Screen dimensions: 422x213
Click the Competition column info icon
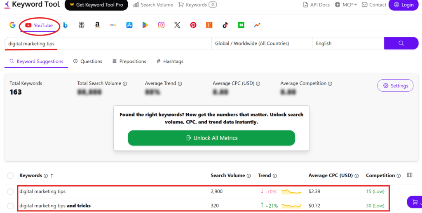point(399,176)
